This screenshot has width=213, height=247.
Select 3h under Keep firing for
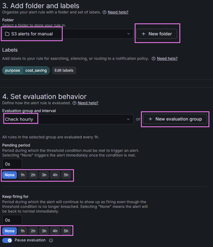44,231
